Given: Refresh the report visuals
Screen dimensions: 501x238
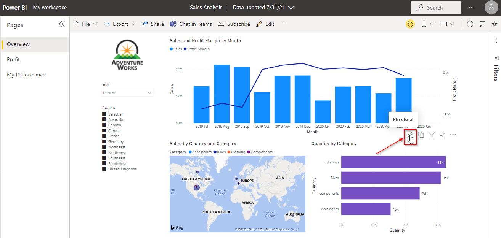Looking at the screenshot, I should coord(470,24).
